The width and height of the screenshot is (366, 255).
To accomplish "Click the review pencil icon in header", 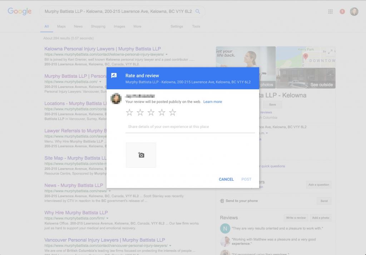I will (x=114, y=76).
